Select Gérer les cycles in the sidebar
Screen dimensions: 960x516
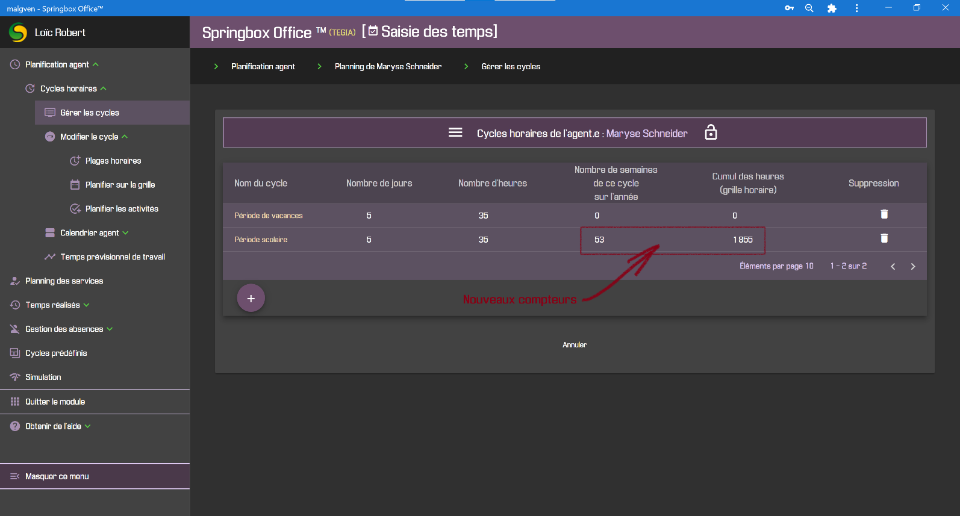pyautogui.click(x=112, y=113)
